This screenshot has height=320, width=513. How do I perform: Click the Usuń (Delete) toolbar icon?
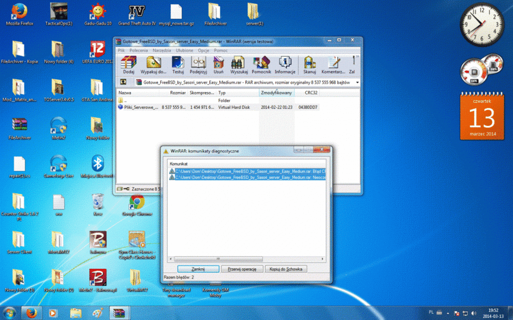click(218, 65)
